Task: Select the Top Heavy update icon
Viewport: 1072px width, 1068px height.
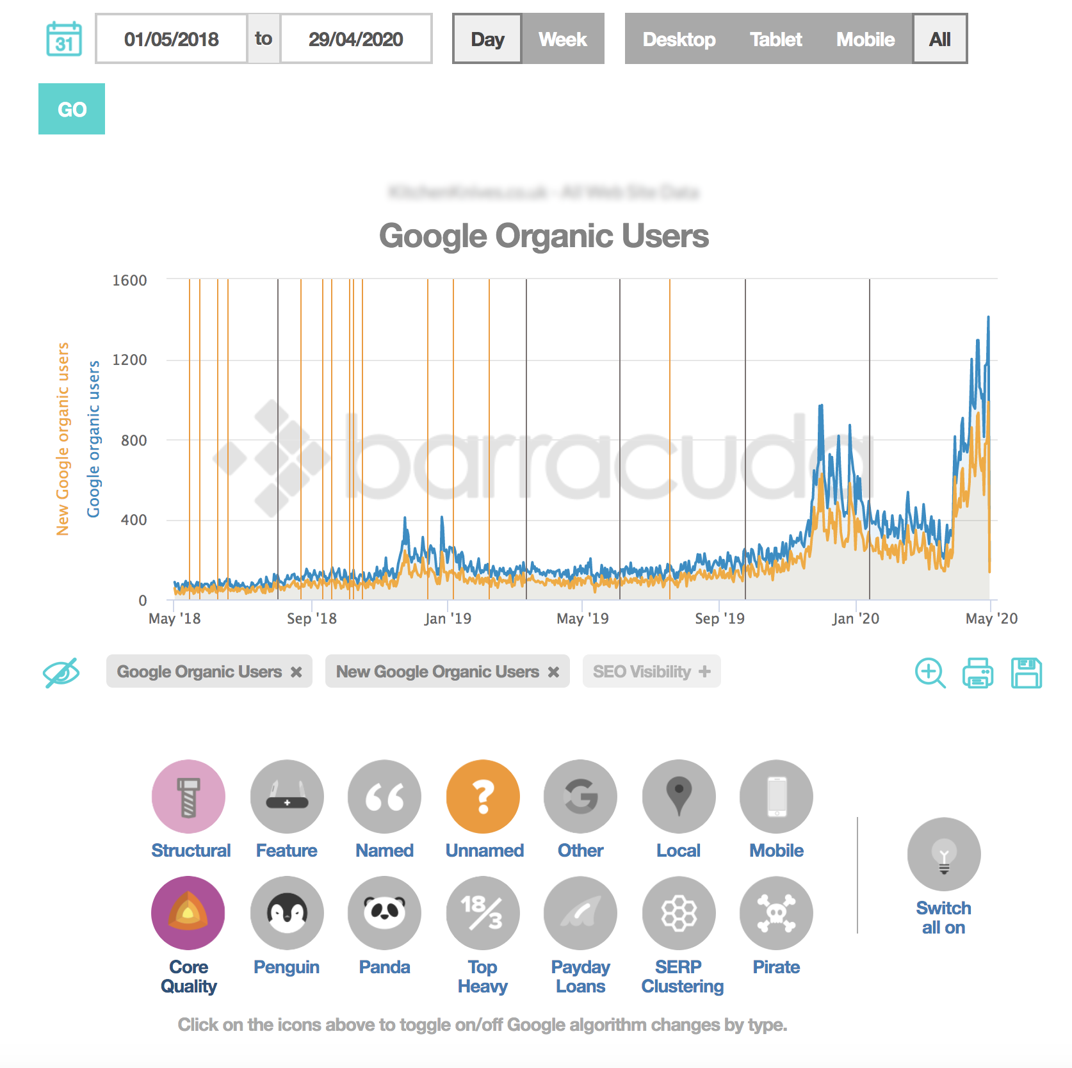Action: pyautogui.click(x=482, y=914)
